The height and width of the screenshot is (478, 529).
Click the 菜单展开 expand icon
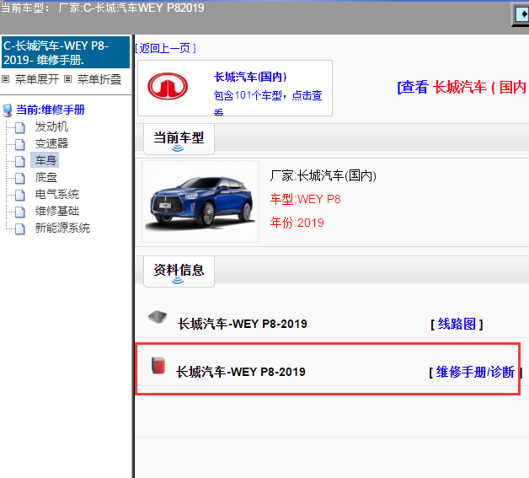[x=5, y=79]
